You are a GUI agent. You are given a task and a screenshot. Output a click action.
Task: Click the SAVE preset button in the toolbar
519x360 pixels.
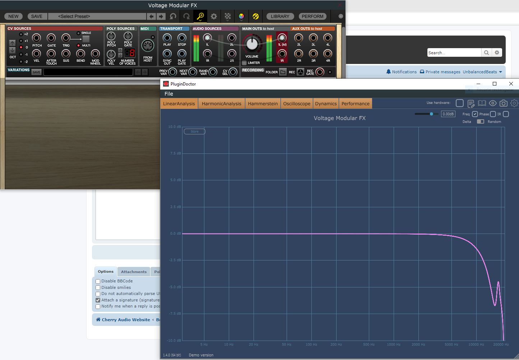click(37, 16)
